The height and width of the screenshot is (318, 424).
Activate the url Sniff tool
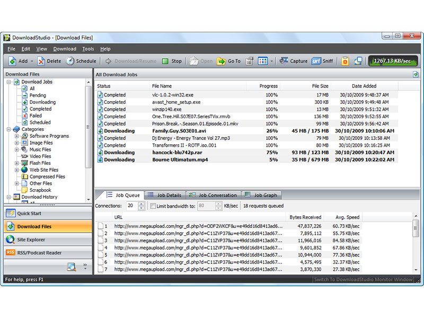click(x=316, y=61)
